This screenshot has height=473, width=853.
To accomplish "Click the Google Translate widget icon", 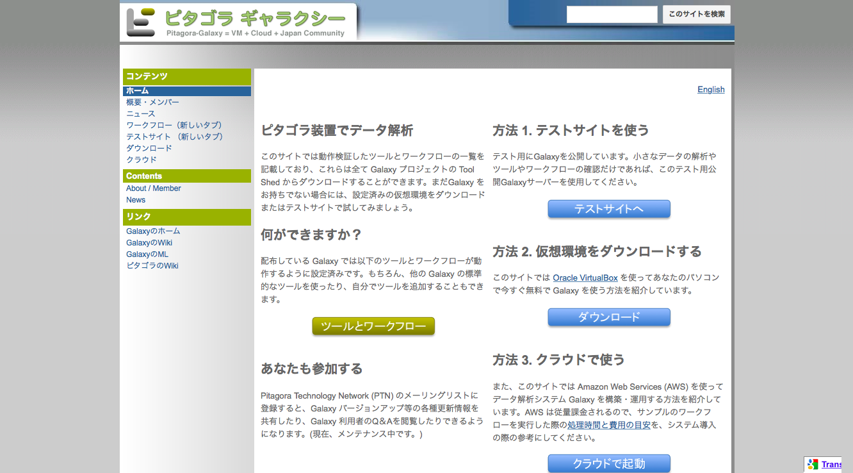I will (813, 465).
